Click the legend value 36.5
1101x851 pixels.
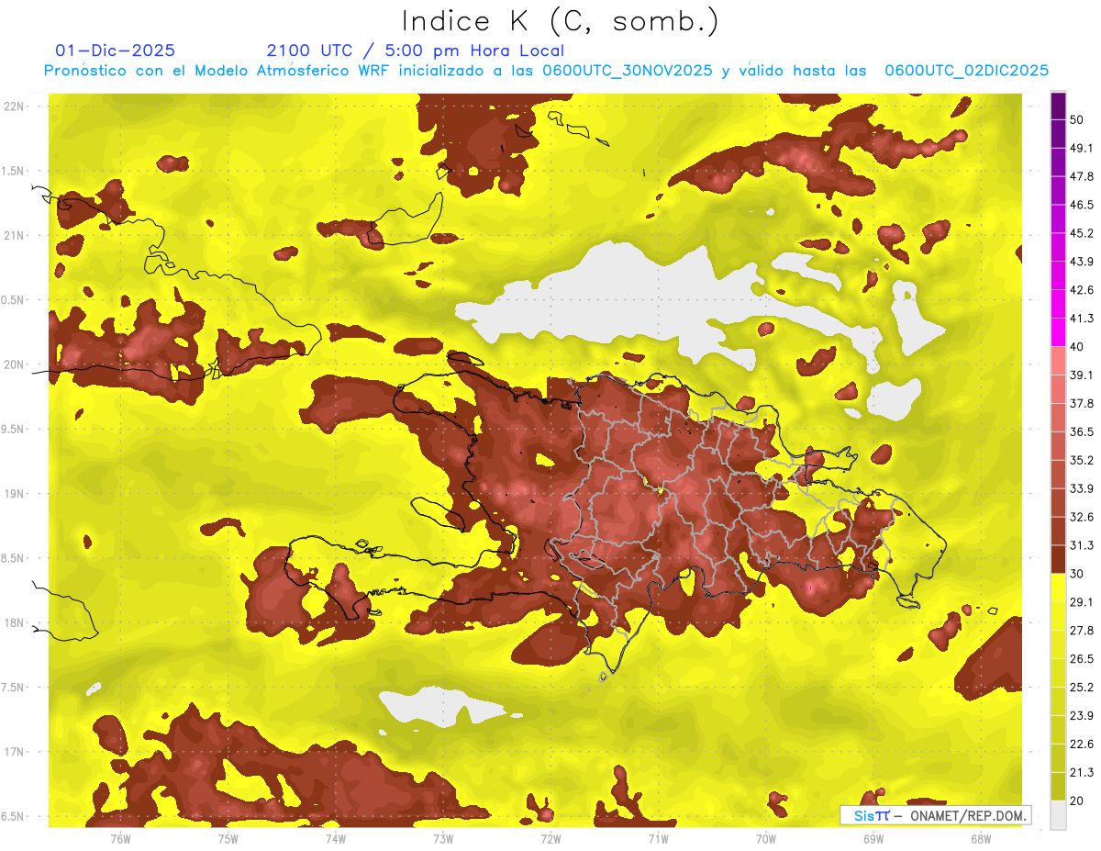(1081, 431)
